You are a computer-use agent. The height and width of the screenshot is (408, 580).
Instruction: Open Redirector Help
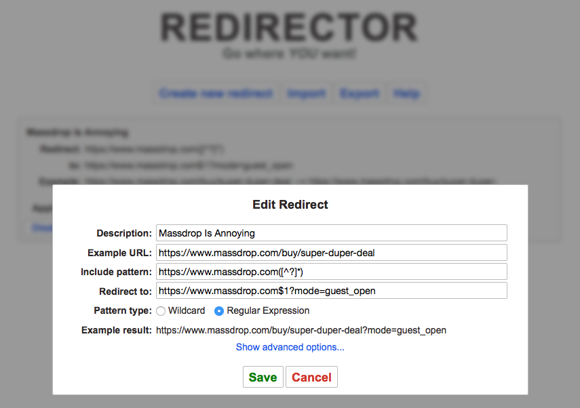coord(406,94)
